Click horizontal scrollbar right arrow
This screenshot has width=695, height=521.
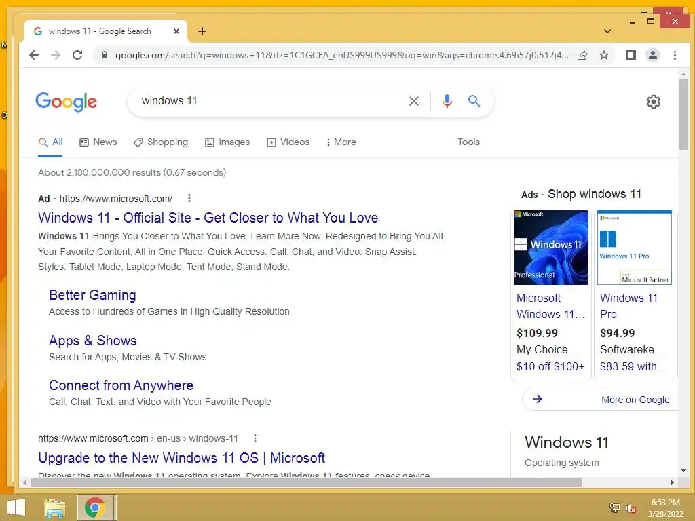point(673,482)
